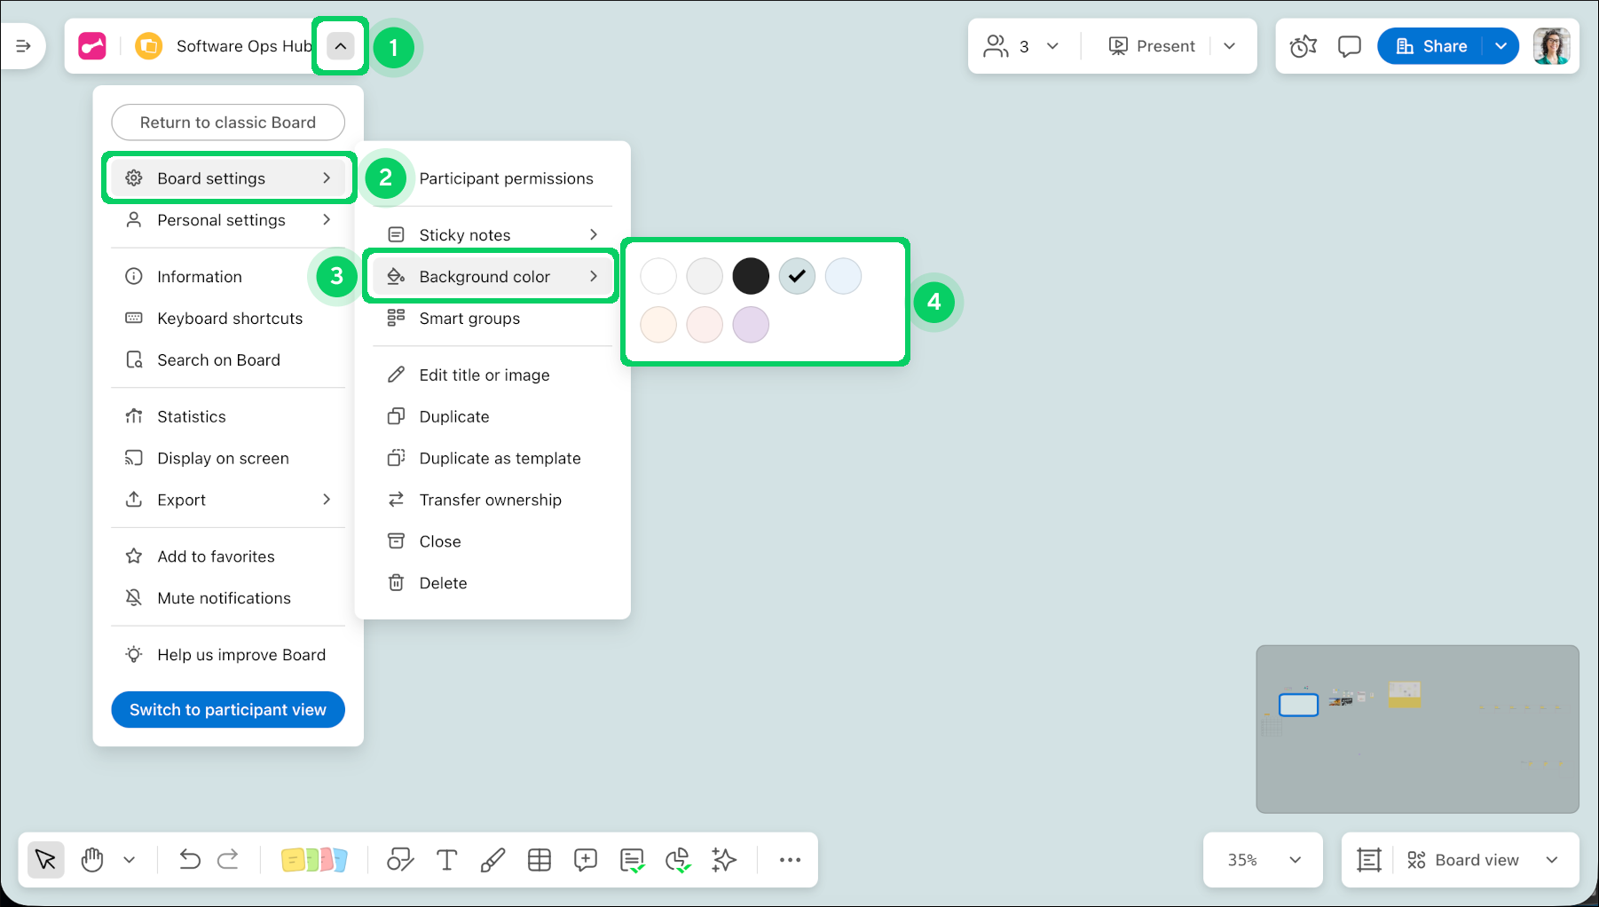Choose the white background color option

[x=658, y=276]
